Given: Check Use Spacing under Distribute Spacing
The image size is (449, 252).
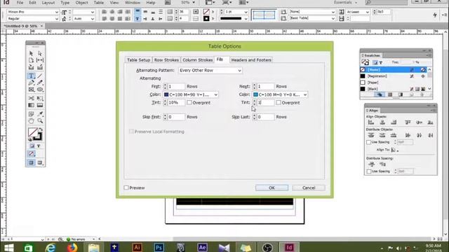Looking at the screenshot, I should (x=369, y=171).
